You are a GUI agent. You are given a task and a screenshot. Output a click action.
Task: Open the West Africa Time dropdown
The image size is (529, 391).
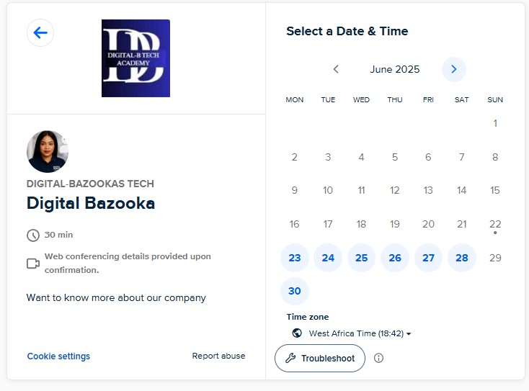click(x=360, y=333)
